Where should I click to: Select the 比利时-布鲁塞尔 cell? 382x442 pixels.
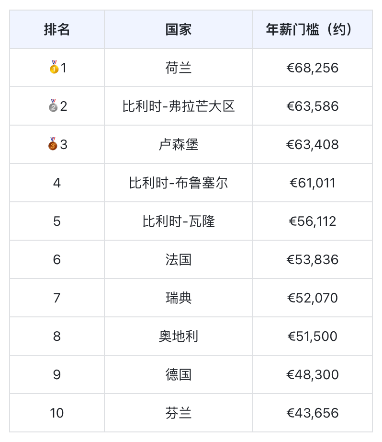coord(179,183)
